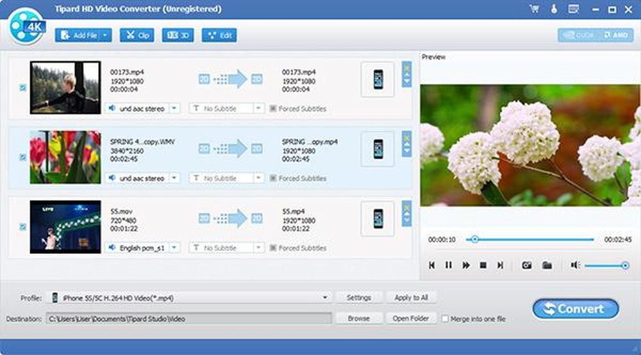Click the Destination path field

189,319
